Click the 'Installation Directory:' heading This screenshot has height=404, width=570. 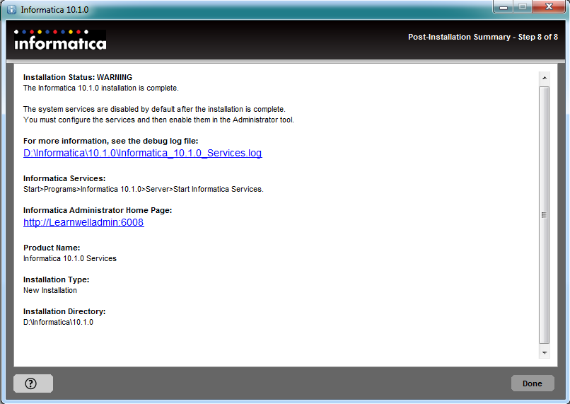pos(64,311)
